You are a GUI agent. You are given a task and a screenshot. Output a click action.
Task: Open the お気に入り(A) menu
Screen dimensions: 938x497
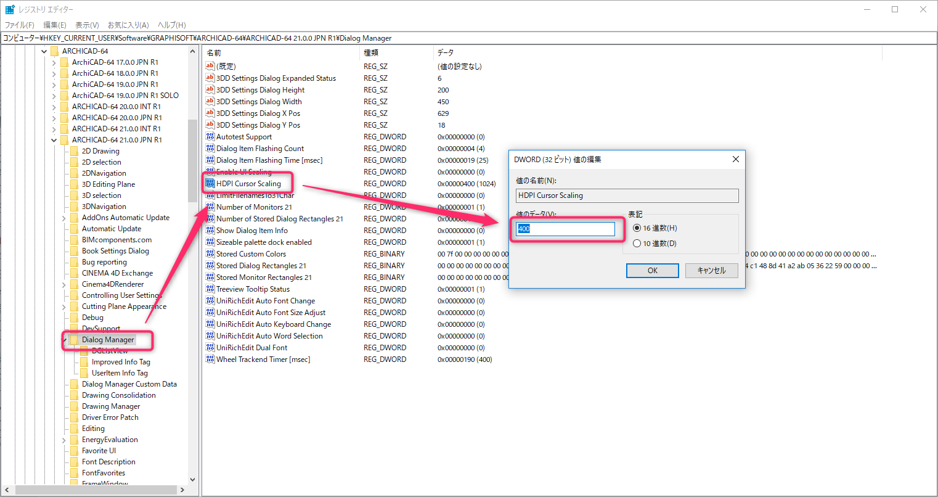(128, 25)
